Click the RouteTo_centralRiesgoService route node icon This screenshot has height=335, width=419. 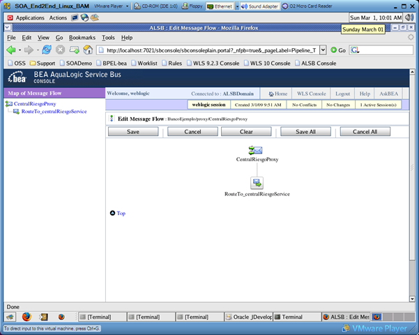pos(257,183)
